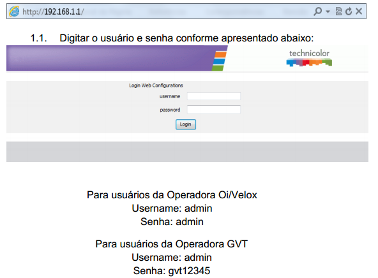Click the password input field
Image resolution: width=378 pixels, height=278 pixels.
(214, 110)
